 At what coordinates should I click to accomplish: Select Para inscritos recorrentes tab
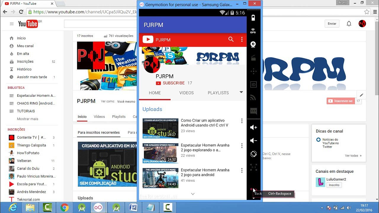pos(99,133)
